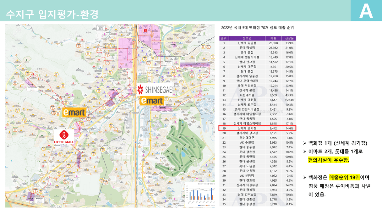Click the '순위' column header
Viewport: 382px width, 215px height.
pyautogui.click(x=224, y=38)
